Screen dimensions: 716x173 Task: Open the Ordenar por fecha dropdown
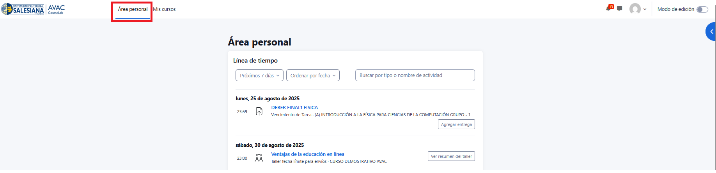pyautogui.click(x=313, y=75)
